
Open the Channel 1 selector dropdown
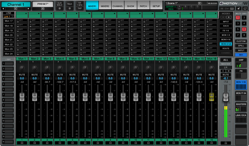tap(16, 9)
